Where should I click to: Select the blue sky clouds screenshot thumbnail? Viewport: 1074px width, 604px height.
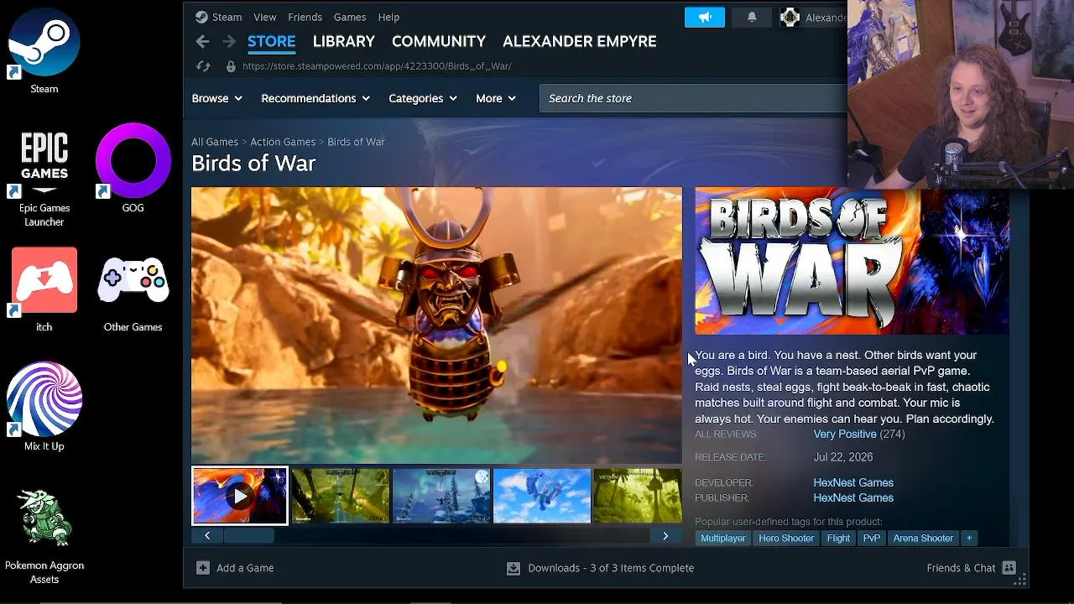[x=542, y=496]
